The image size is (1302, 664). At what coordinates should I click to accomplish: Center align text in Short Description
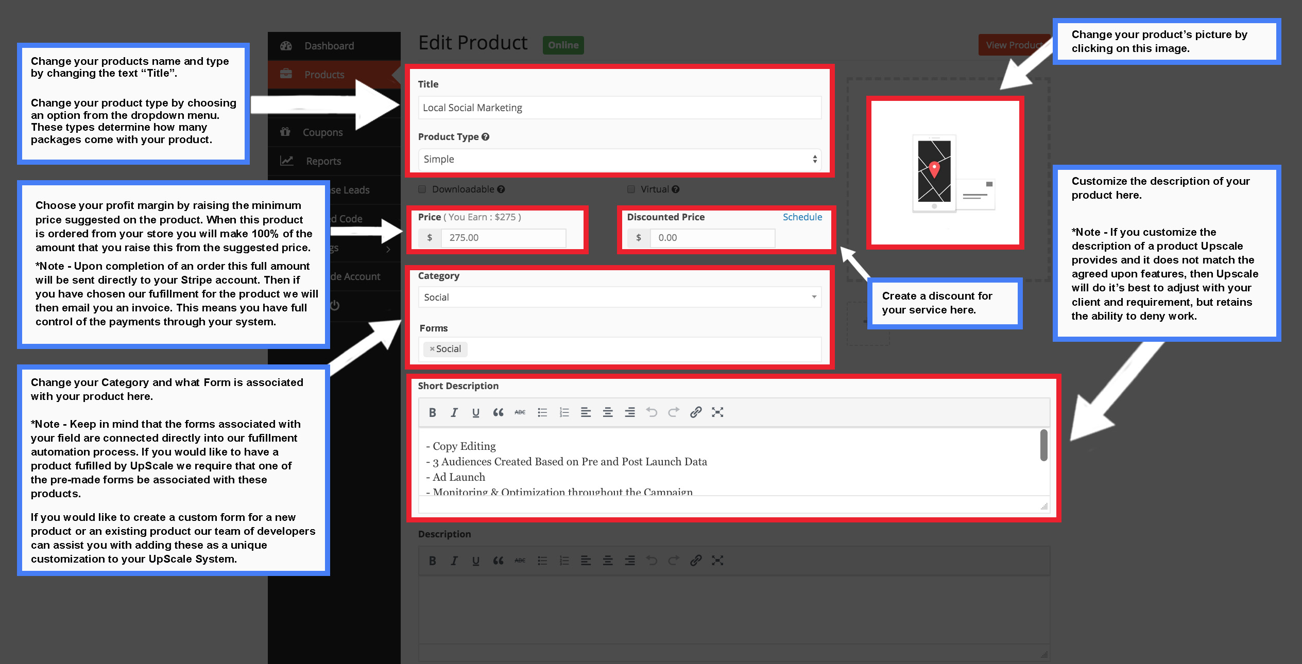[608, 412]
